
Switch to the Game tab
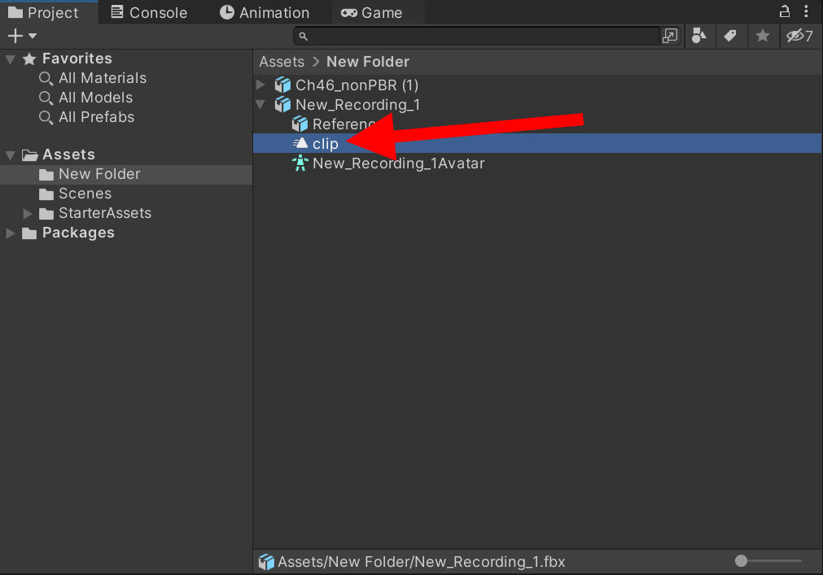(371, 12)
